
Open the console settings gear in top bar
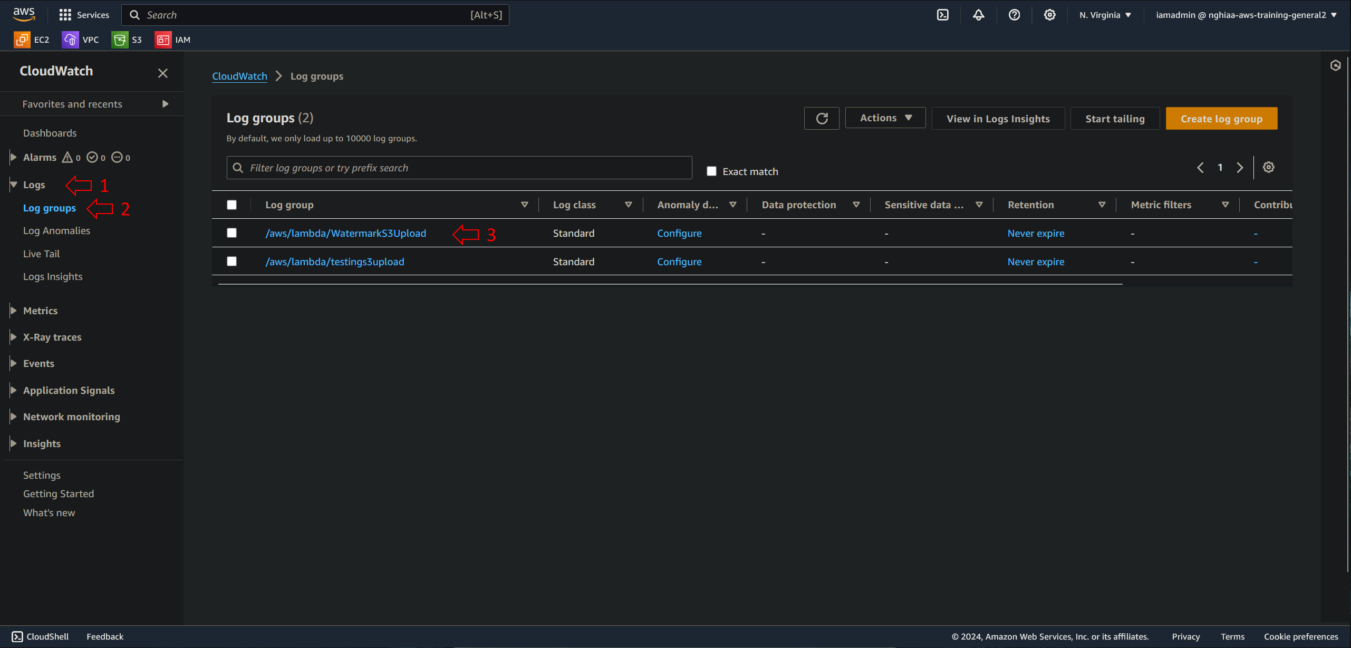click(x=1050, y=15)
